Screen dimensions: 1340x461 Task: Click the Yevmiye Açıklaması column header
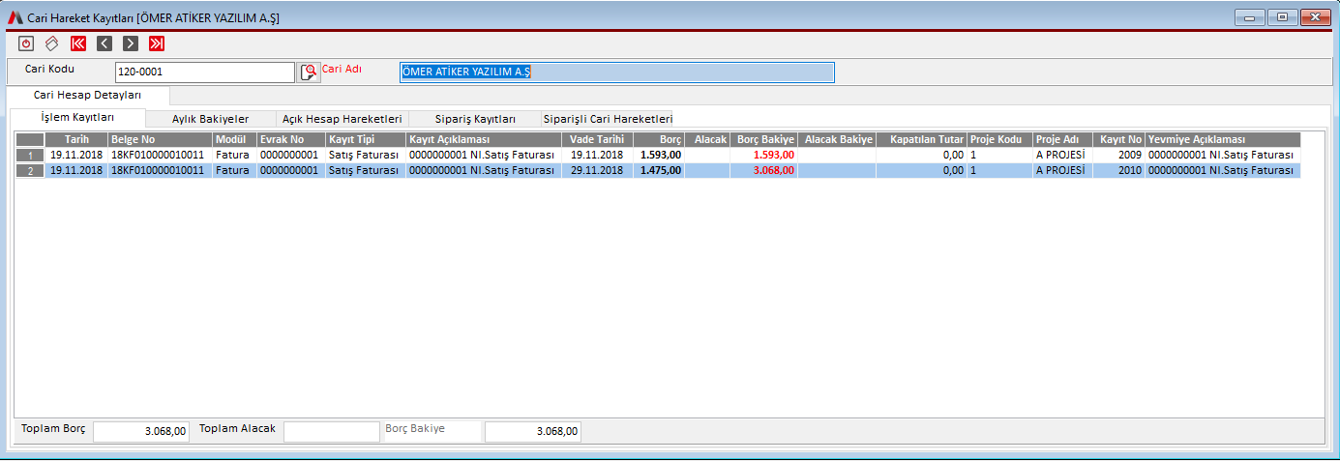coord(1223,140)
